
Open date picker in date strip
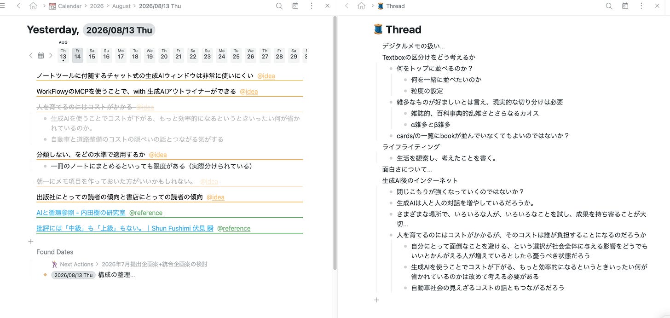point(40,55)
